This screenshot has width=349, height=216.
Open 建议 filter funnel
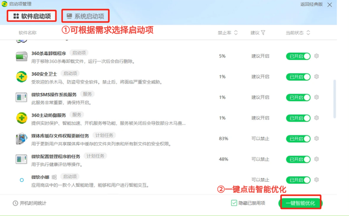(x=263, y=33)
